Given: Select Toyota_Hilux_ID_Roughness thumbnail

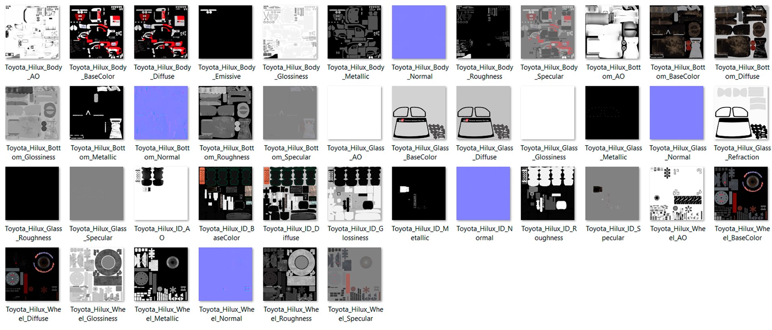Looking at the screenshot, I should (x=548, y=194).
